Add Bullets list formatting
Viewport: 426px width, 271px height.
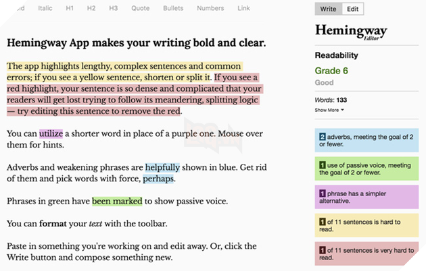(x=173, y=8)
